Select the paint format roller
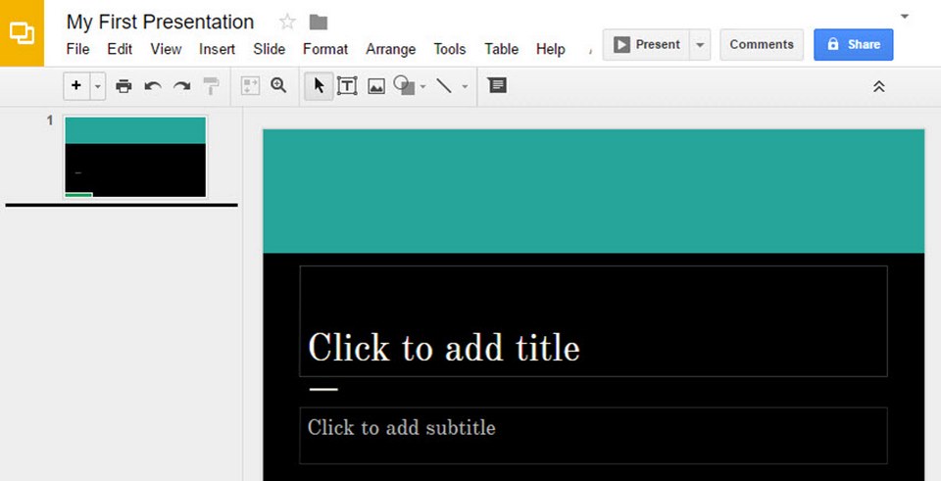 click(x=211, y=86)
